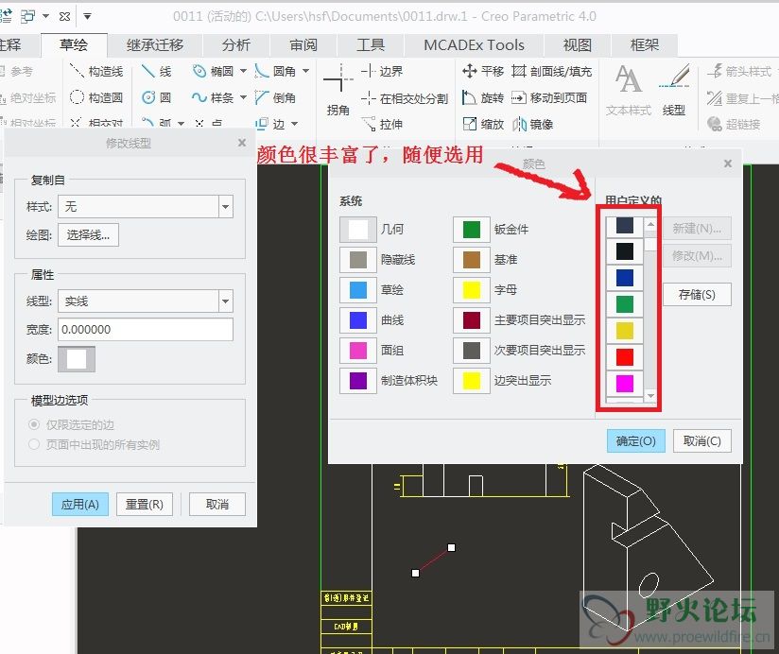The width and height of the screenshot is (779, 654).
Task: Select the 样条 spline tool
Action: [214, 97]
